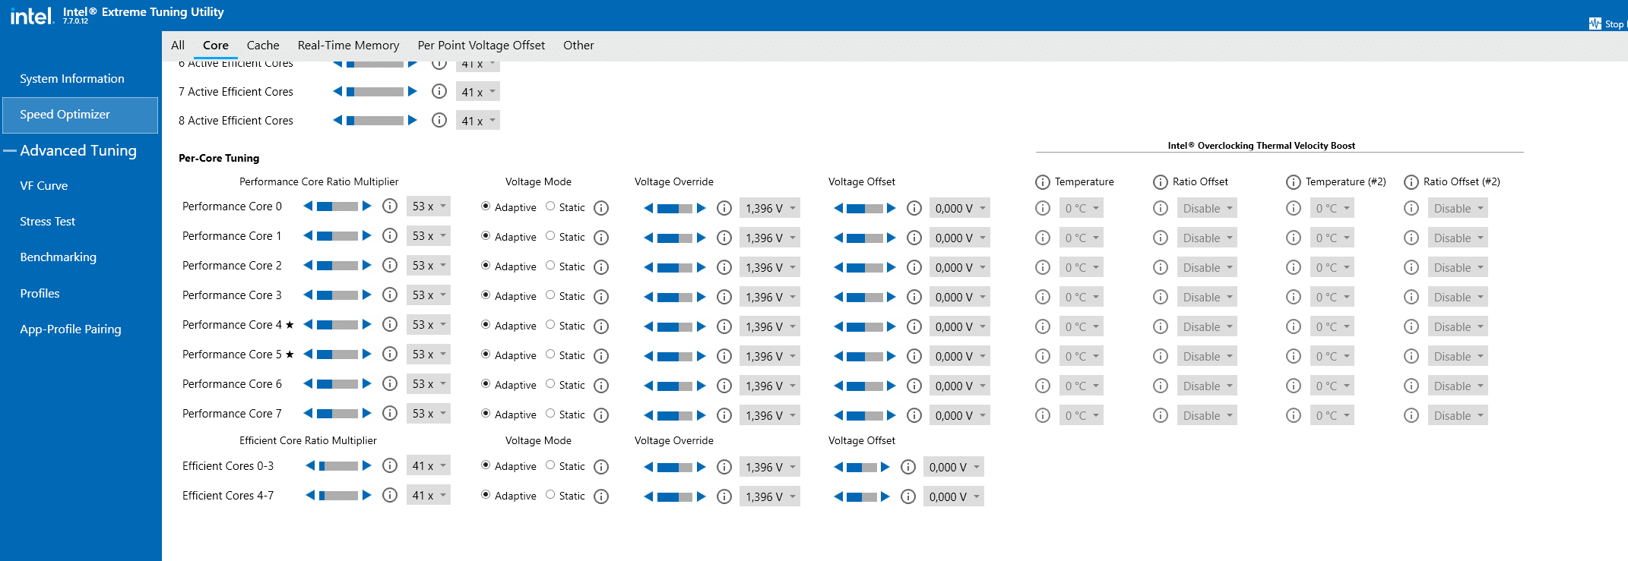This screenshot has height=561, width=1628.
Task: Increase 8 Active Efficient Cores right arrow
Action: point(413,120)
